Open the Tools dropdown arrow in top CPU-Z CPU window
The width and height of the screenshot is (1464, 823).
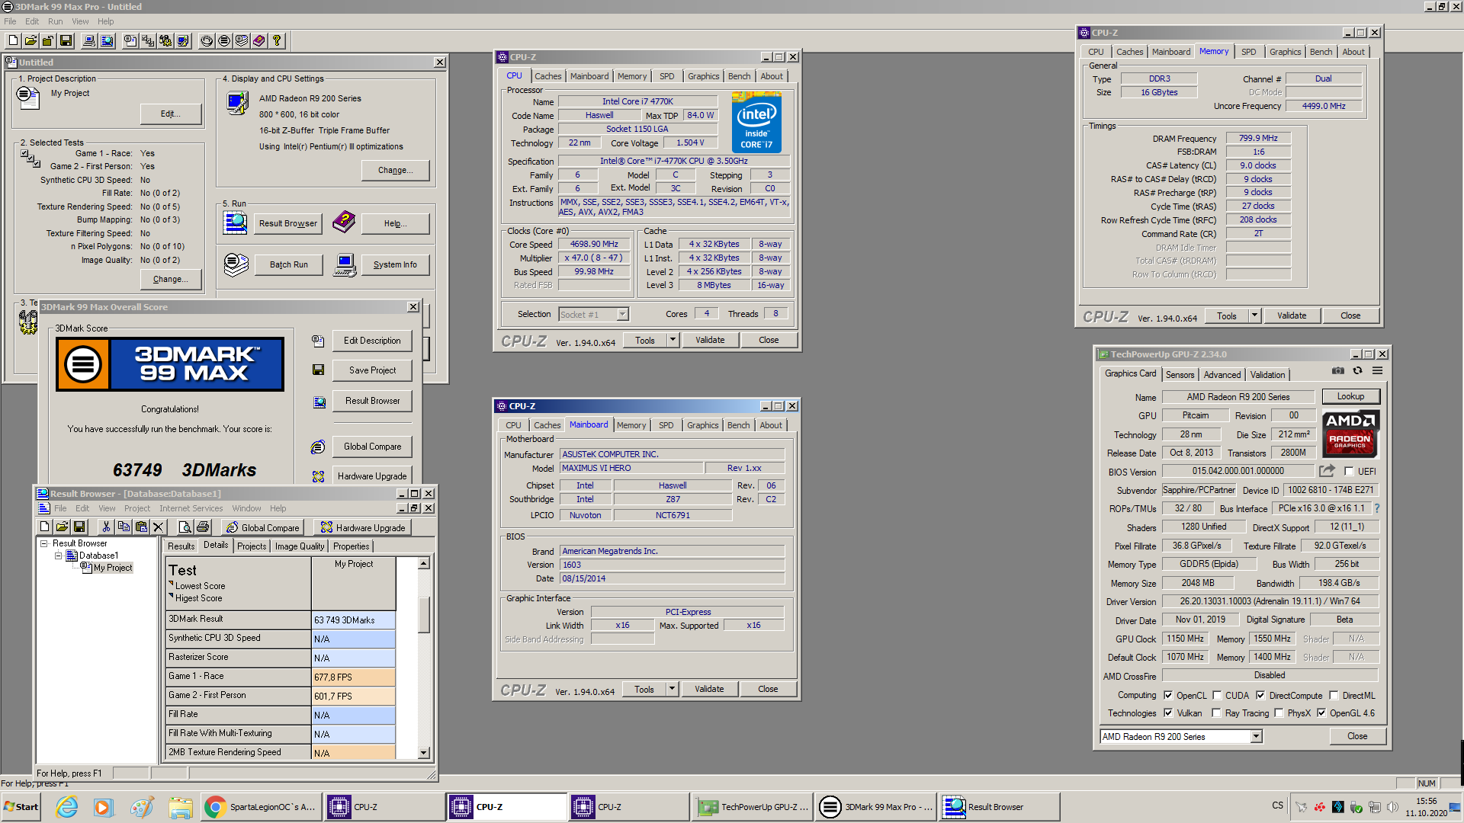tap(673, 340)
